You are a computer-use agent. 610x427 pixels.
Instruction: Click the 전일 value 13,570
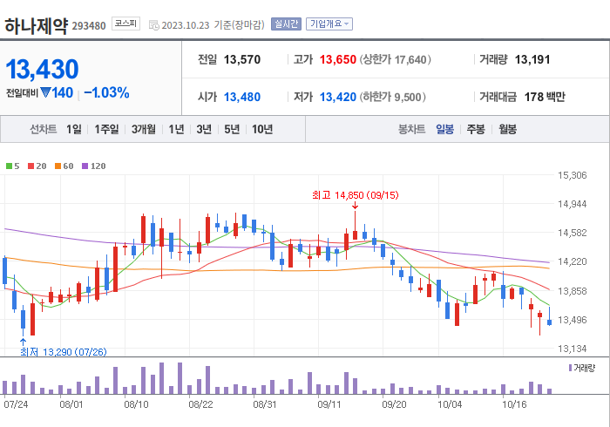coord(242,59)
